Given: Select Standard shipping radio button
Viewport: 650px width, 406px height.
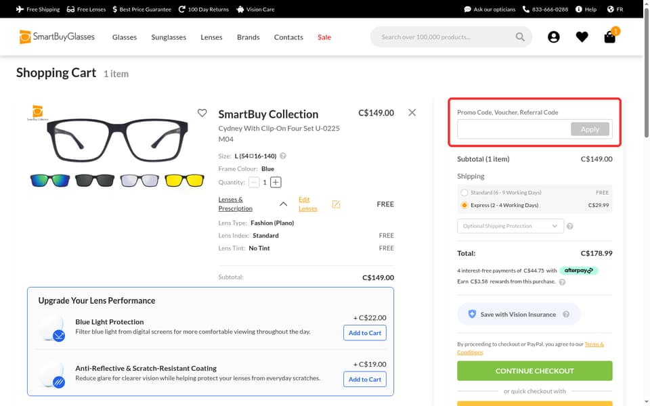Looking at the screenshot, I should coord(464,193).
